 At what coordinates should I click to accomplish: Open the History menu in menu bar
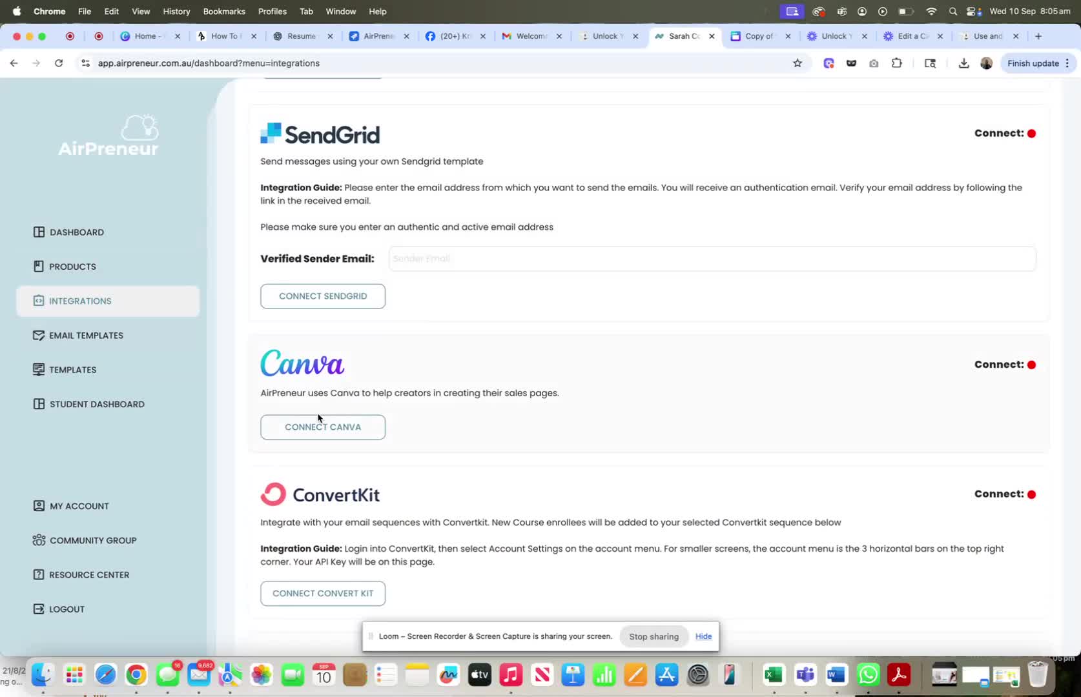click(x=176, y=11)
